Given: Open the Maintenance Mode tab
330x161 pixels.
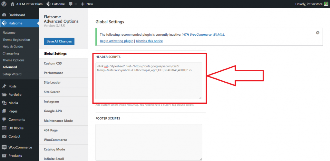Looking at the screenshot, I should click(63, 121).
